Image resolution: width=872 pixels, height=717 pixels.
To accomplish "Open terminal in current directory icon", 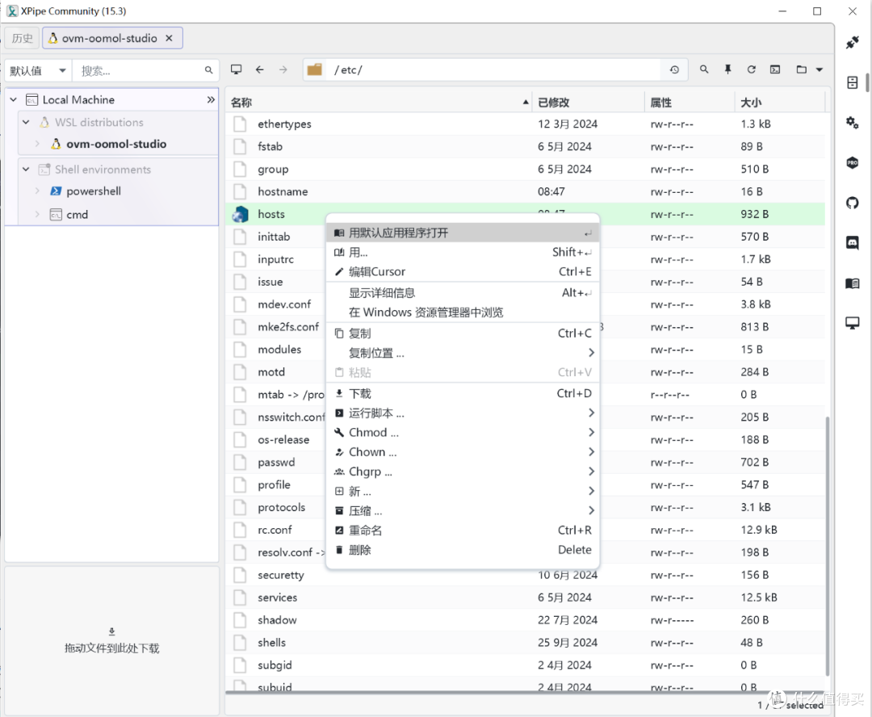I will pyautogui.click(x=774, y=69).
